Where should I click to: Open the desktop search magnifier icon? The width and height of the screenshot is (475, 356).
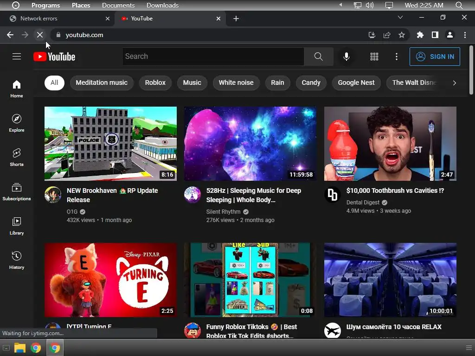[459, 5]
